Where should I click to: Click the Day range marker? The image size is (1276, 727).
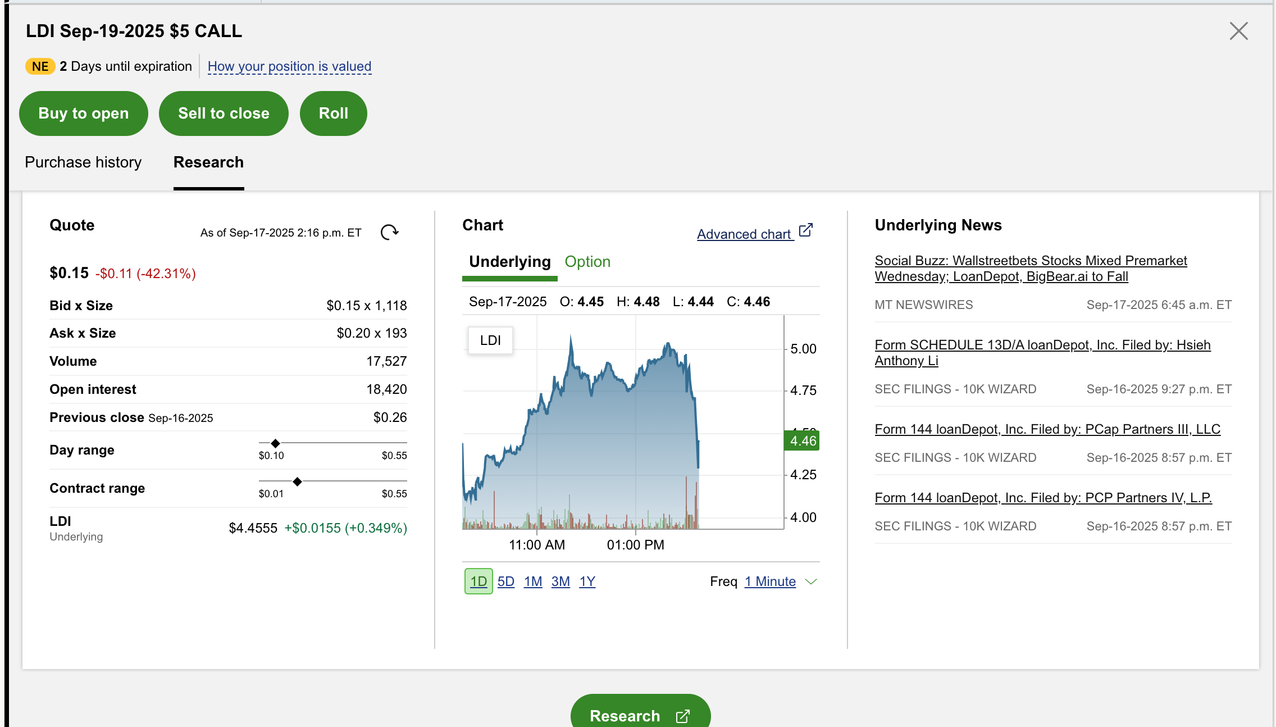(275, 443)
